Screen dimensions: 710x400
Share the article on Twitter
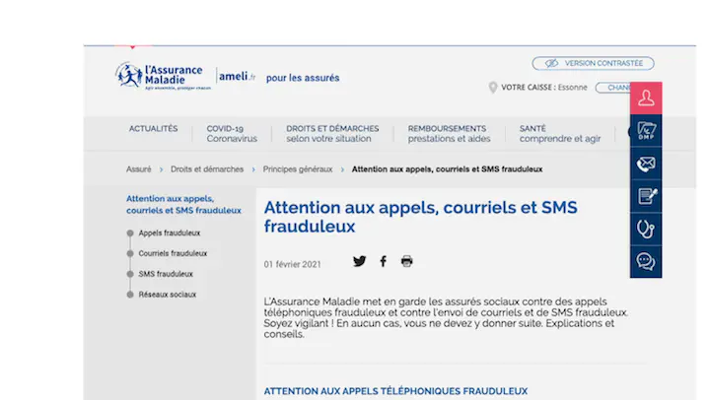[x=359, y=261]
